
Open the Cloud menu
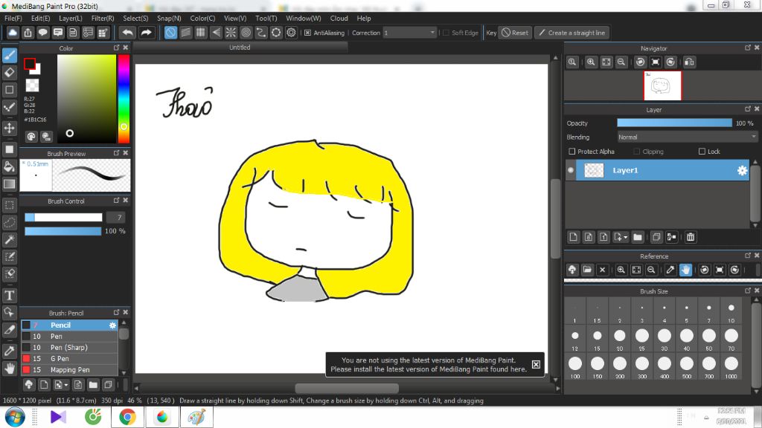click(x=339, y=19)
